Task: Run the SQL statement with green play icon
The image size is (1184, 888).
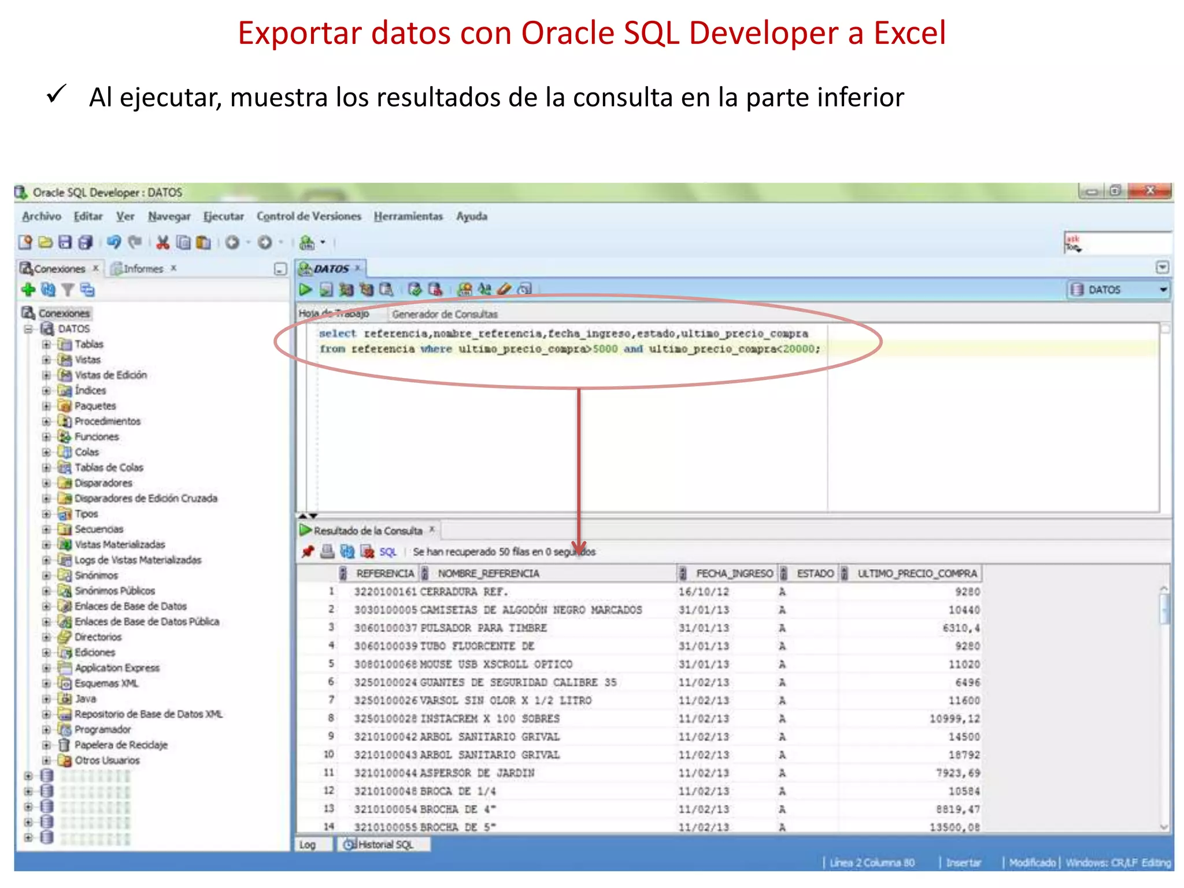Action: pyautogui.click(x=305, y=290)
